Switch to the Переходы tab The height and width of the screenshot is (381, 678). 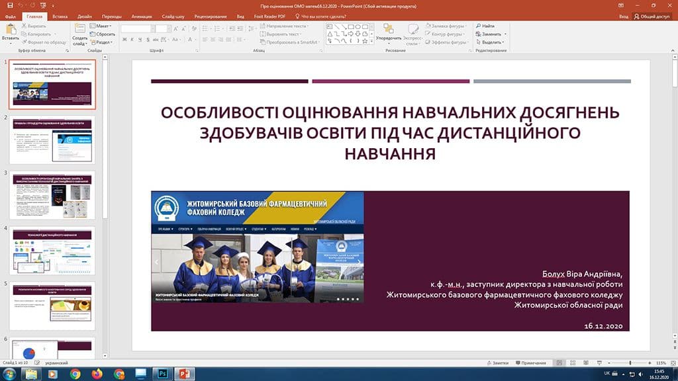(x=111, y=17)
